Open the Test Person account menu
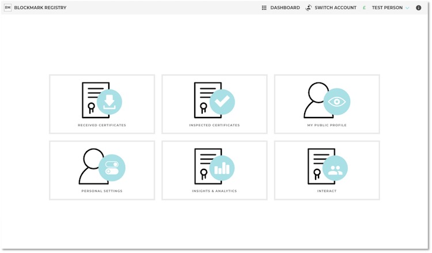Image resolution: width=432 pixels, height=253 pixels. tap(387, 8)
